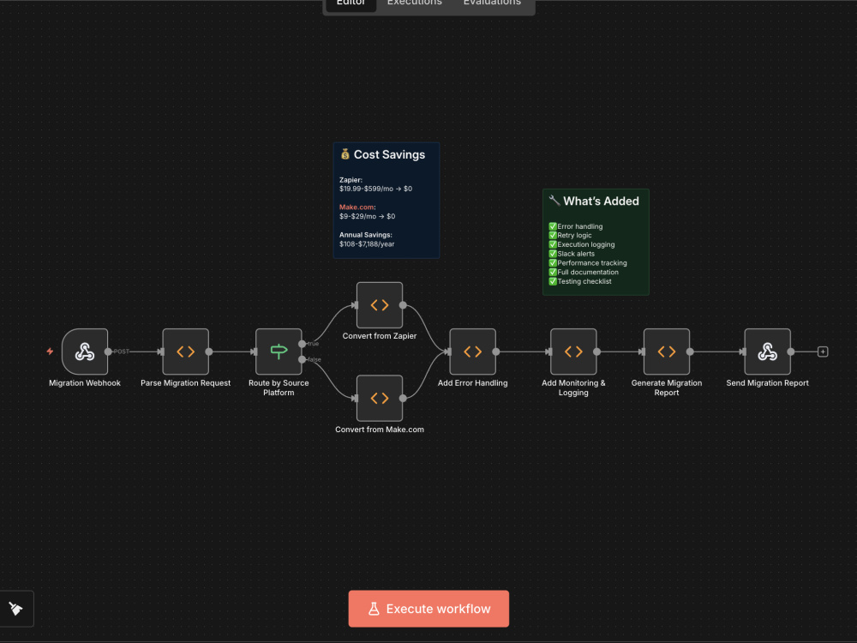The image size is (857, 643).
Task: Open the Add Error Handling code node
Action: point(473,352)
